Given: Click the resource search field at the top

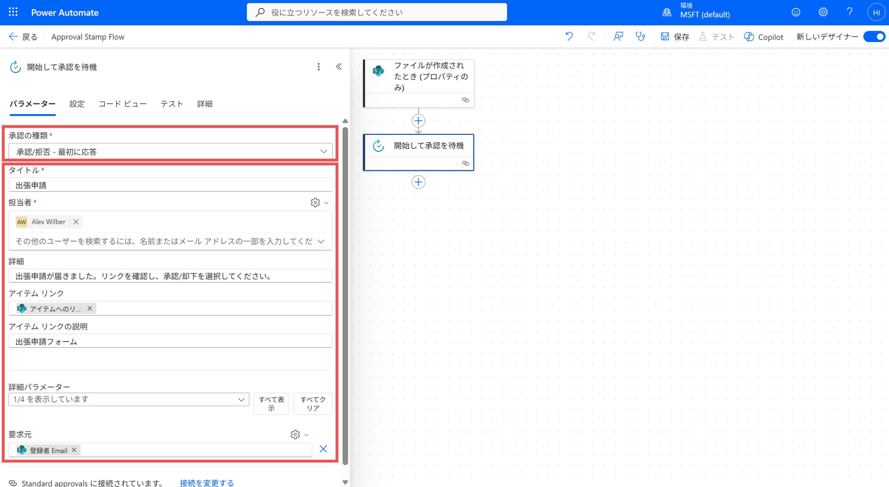Looking at the screenshot, I should [x=377, y=12].
